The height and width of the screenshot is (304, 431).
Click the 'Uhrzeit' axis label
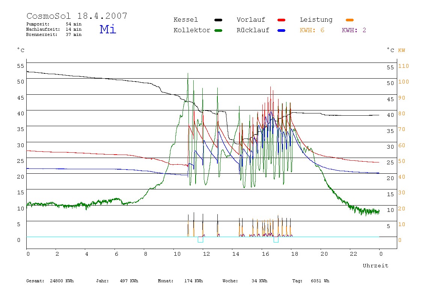[x=375, y=265]
